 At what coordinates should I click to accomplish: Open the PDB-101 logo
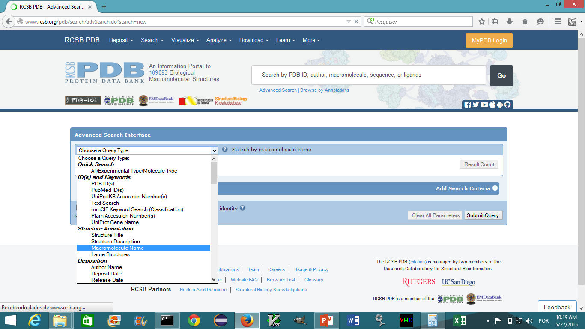point(83,101)
